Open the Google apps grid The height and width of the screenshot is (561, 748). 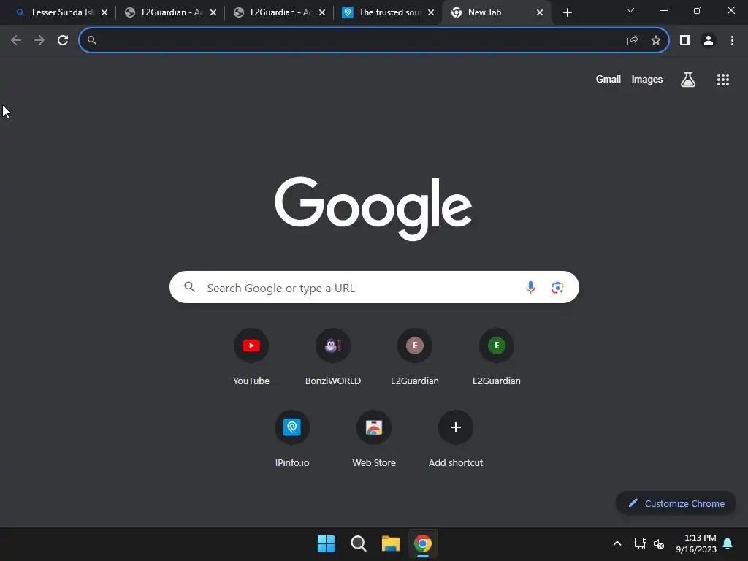coord(723,79)
